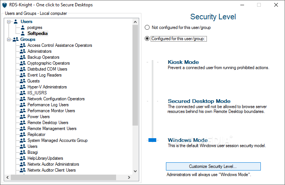Click the blue security level slider handle
Viewport: 285px width, 185px height.
(152, 140)
